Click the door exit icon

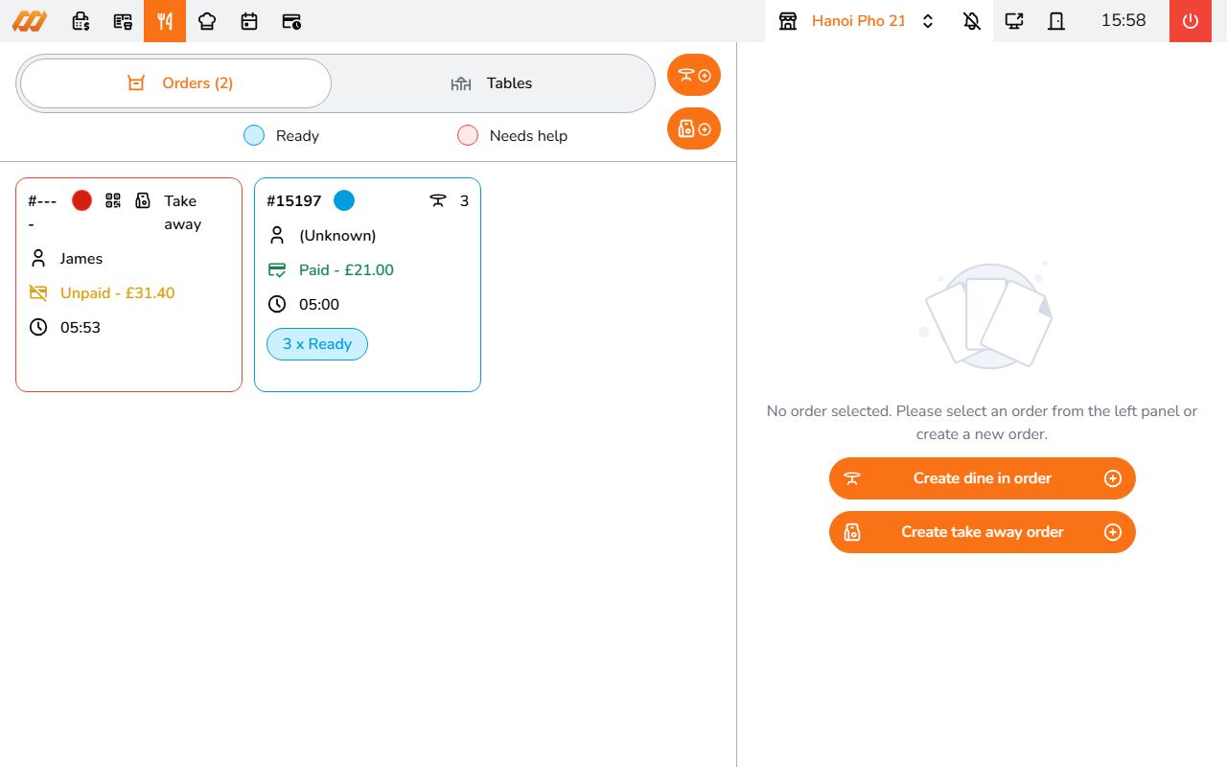click(x=1056, y=21)
